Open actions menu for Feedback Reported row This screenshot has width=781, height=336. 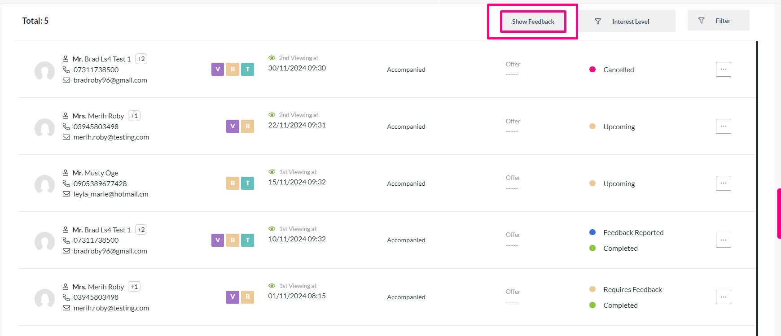pos(723,240)
